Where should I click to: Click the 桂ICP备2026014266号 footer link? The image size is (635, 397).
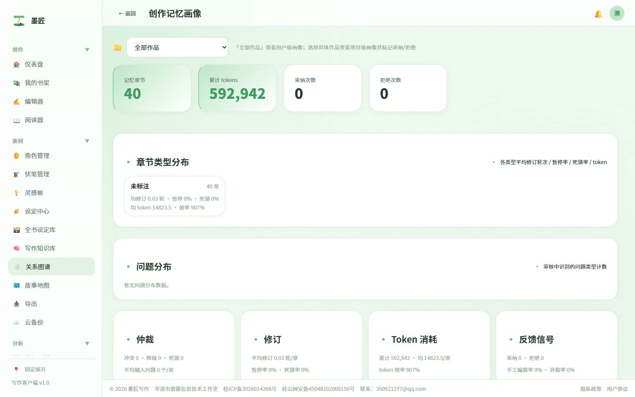pos(250,389)
